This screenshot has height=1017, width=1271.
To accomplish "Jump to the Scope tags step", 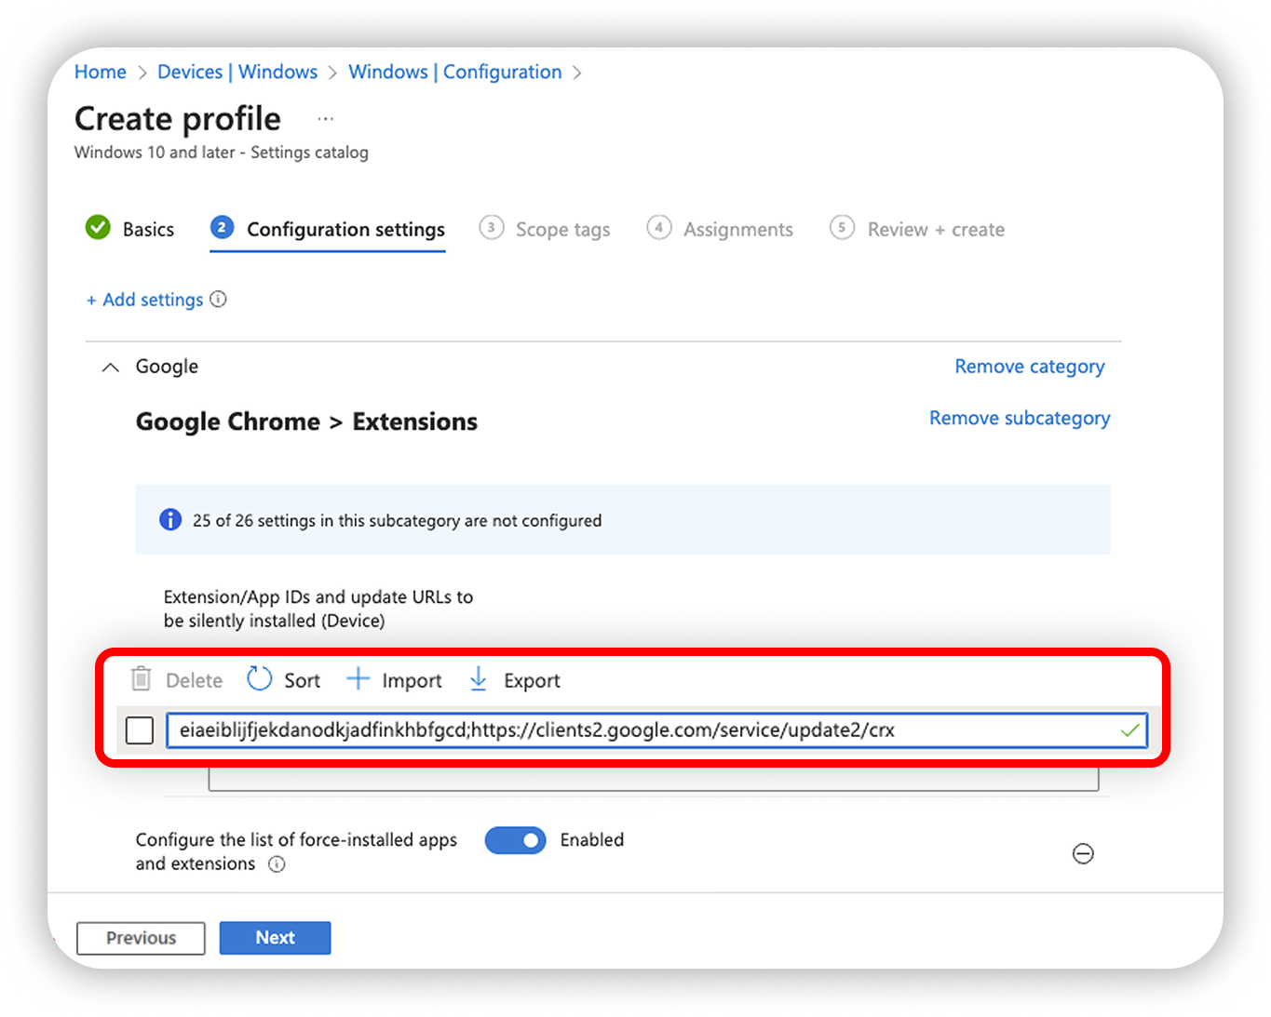I will click(545, 229).
